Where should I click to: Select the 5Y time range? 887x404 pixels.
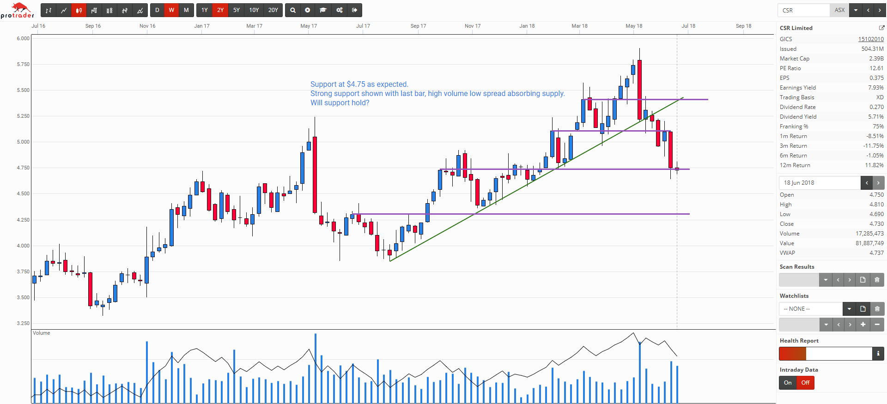pos(237,10)
